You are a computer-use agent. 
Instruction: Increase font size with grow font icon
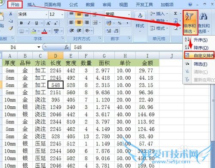(48, 23)
